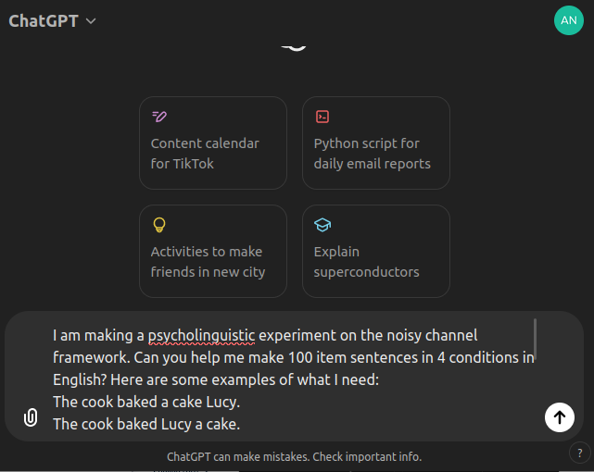Click the chevron arrow beside ChatGPT title

(91, 21)
